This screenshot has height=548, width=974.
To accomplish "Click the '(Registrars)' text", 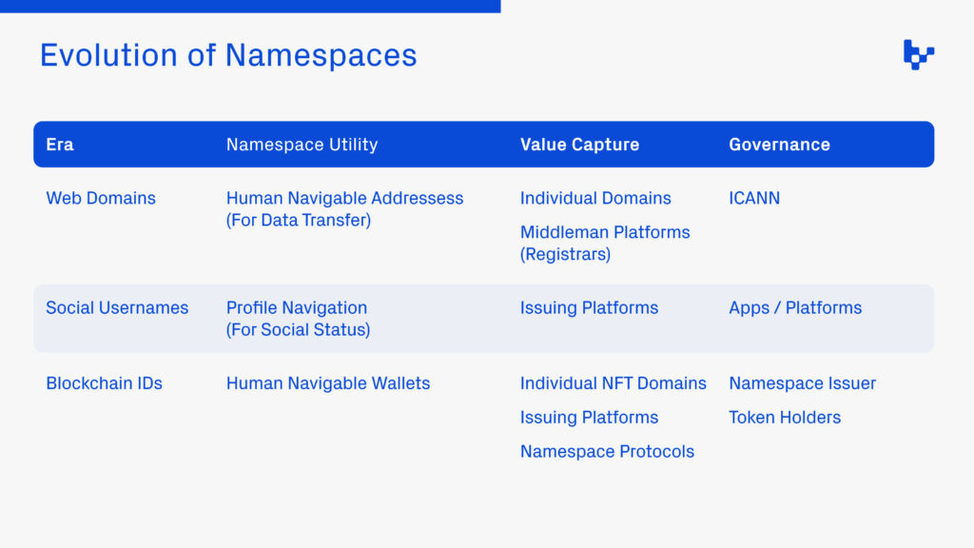I will coord(565,254).
